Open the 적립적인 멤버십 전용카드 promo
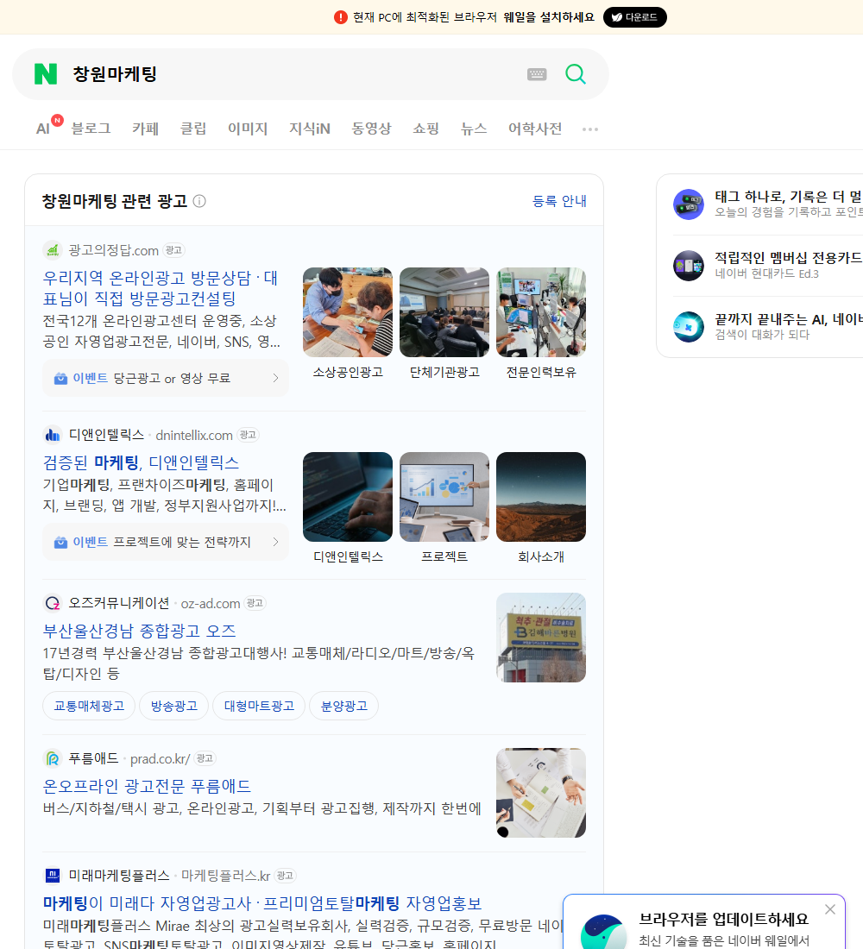Viewport: 863px width, 949px height. [x=768, y=265]
